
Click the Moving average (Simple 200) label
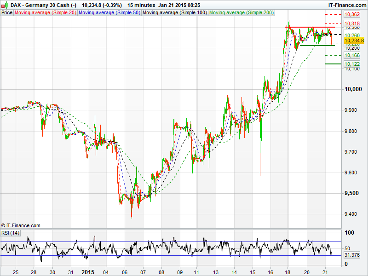241,13
